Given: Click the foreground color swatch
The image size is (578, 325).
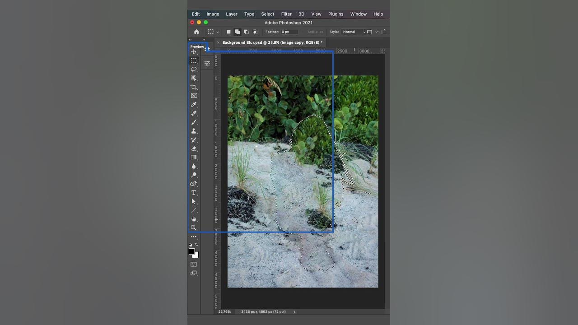Looking at the screenshot, I should [192, 251].
